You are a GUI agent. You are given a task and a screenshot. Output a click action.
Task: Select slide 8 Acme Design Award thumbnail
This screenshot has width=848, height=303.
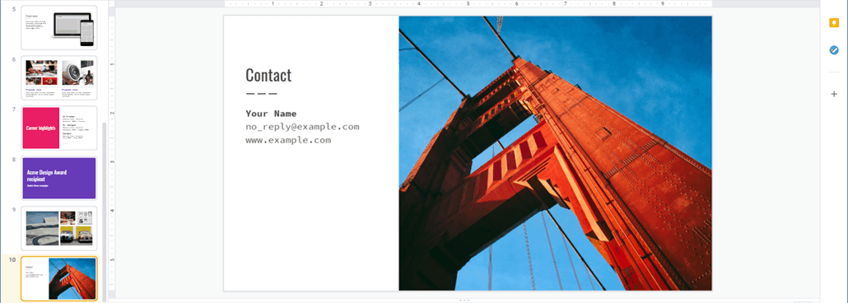(59, 178)
